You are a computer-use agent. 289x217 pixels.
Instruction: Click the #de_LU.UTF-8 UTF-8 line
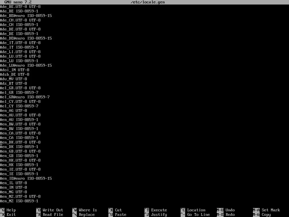coord(20,56)
